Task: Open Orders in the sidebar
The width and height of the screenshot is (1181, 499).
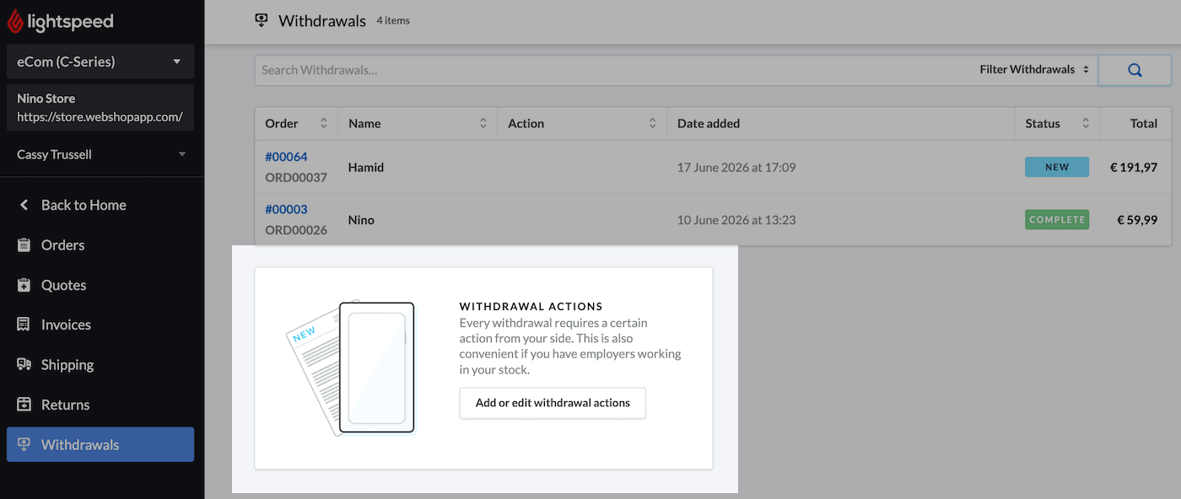Action: [x=63, y=245]
